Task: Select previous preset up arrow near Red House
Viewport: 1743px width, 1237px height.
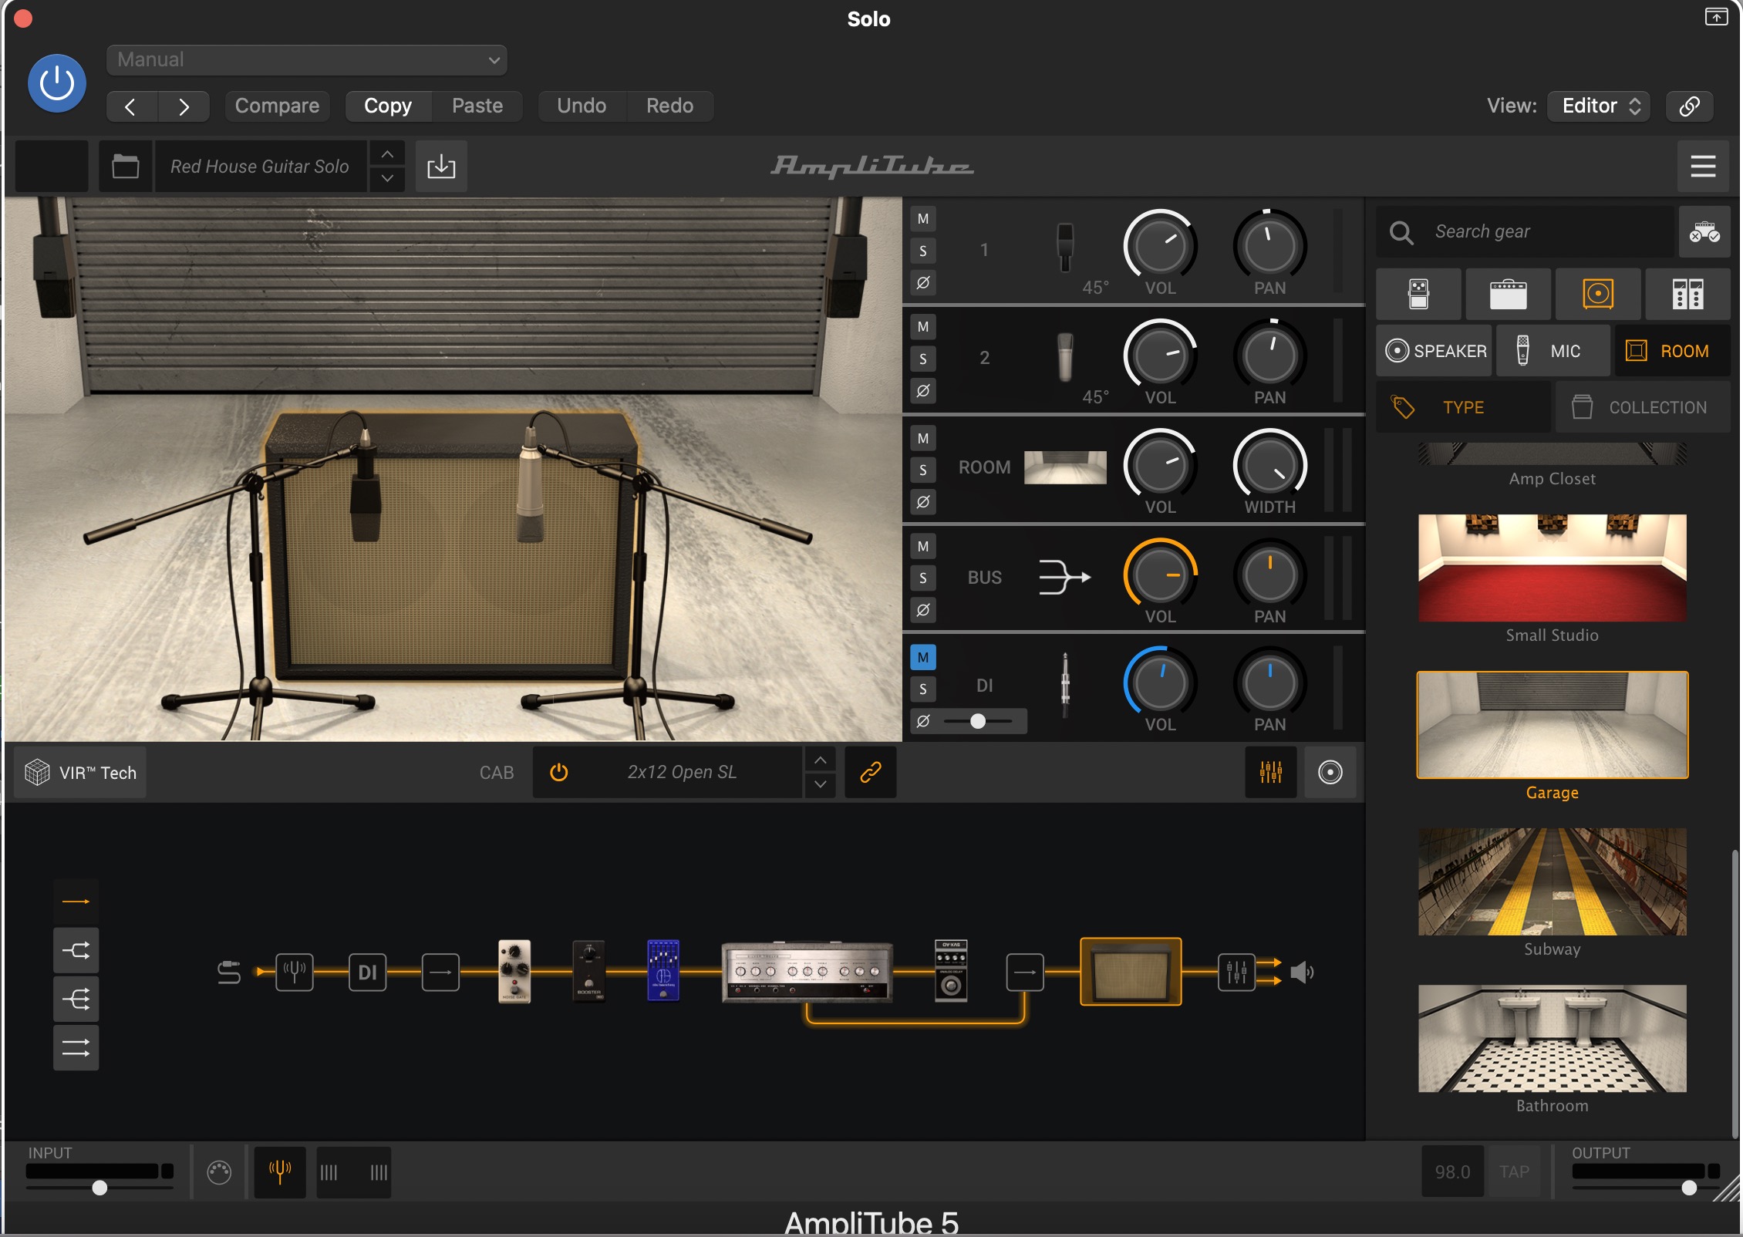Action: tap(387, 154)
